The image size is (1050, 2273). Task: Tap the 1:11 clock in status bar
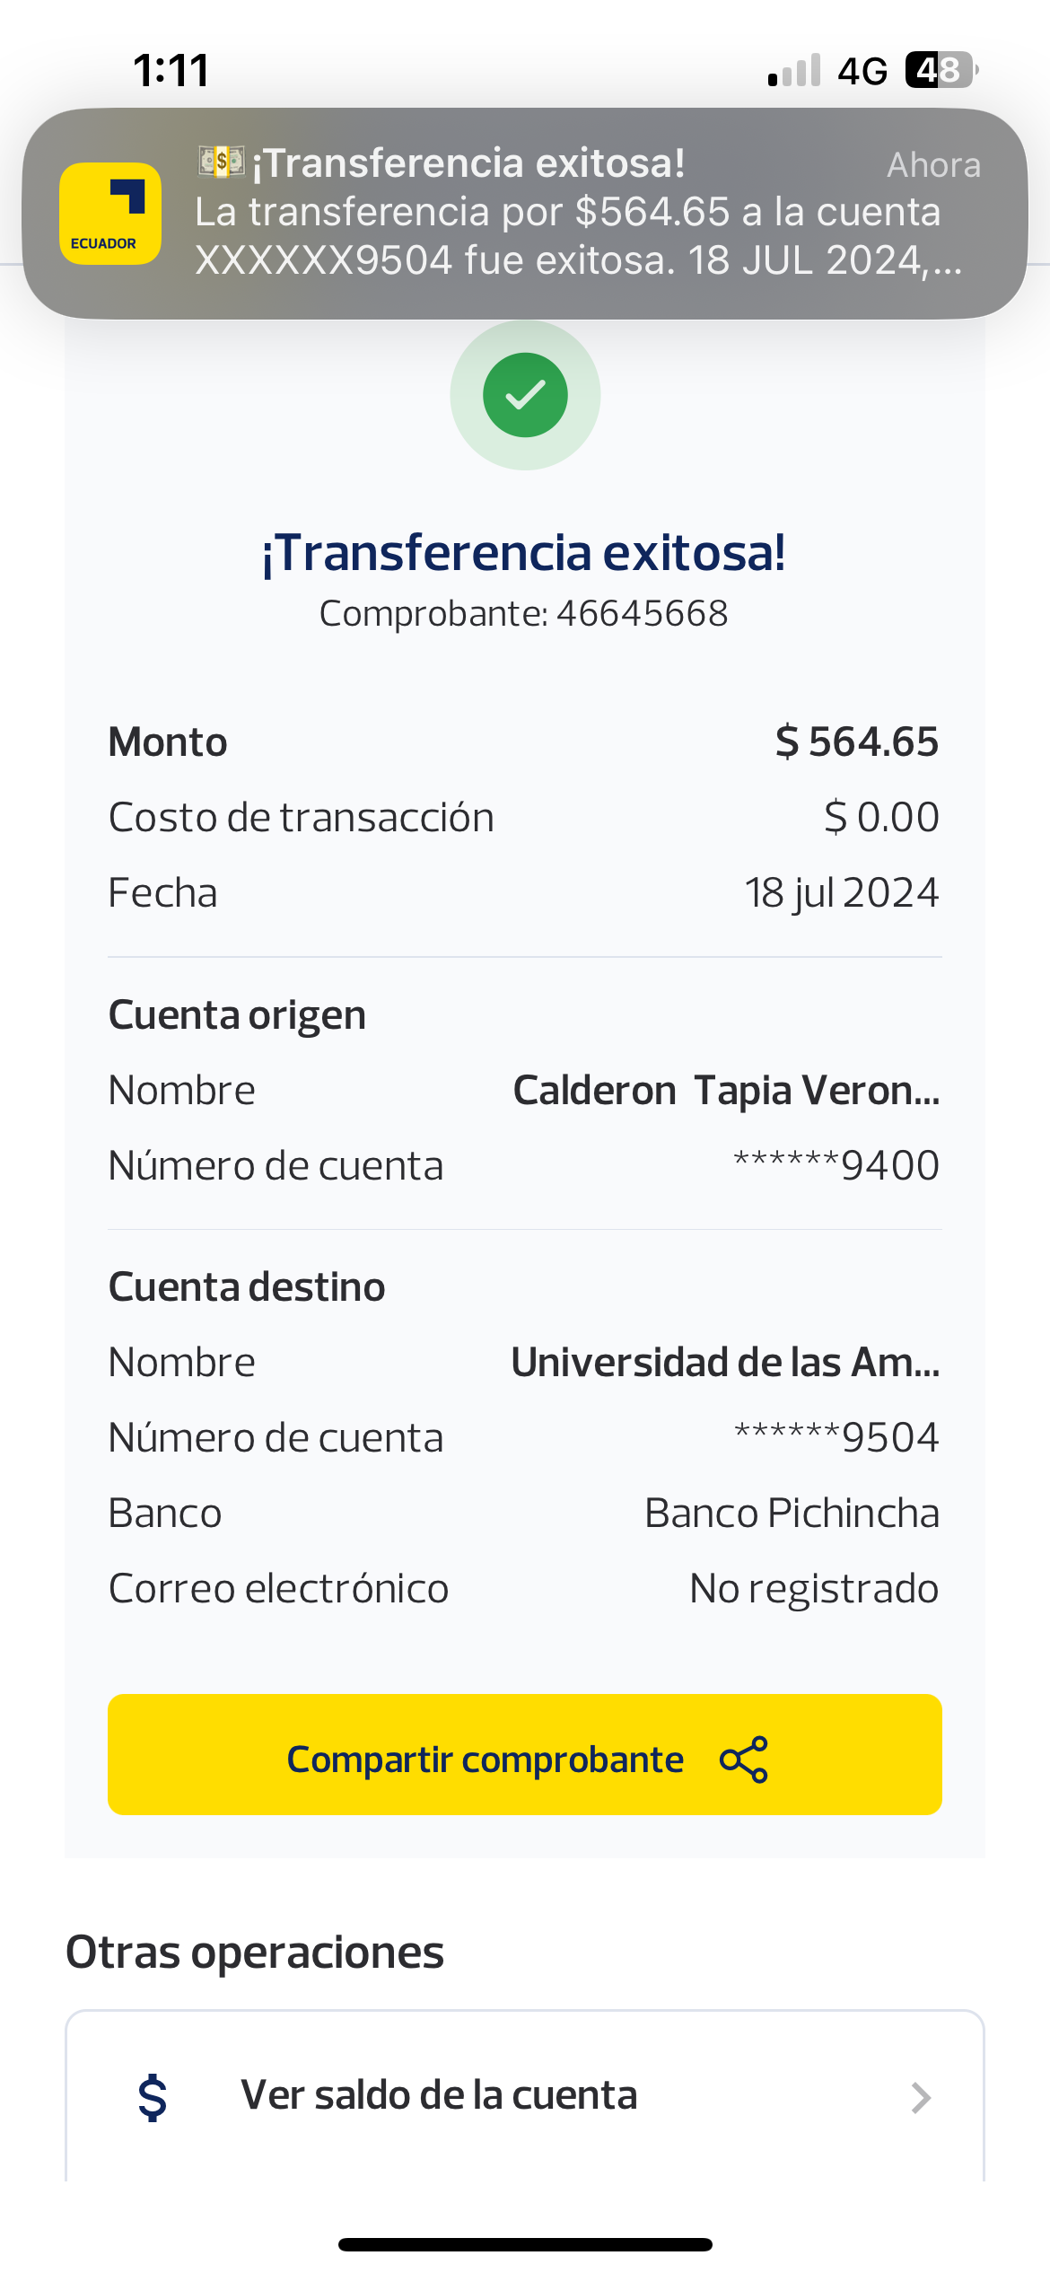click(171, 70)
